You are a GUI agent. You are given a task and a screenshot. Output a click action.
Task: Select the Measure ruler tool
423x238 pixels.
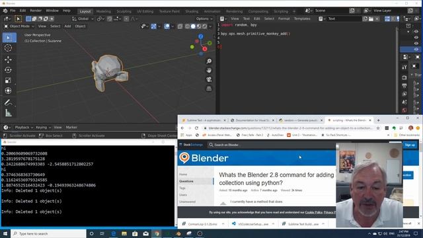pyautogui.click(x=8, y=113)
